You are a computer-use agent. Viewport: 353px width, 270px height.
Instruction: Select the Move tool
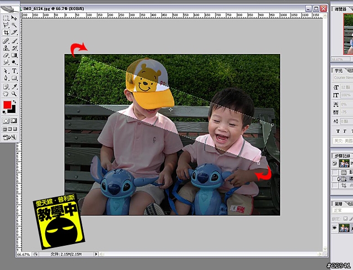point(14,18)
